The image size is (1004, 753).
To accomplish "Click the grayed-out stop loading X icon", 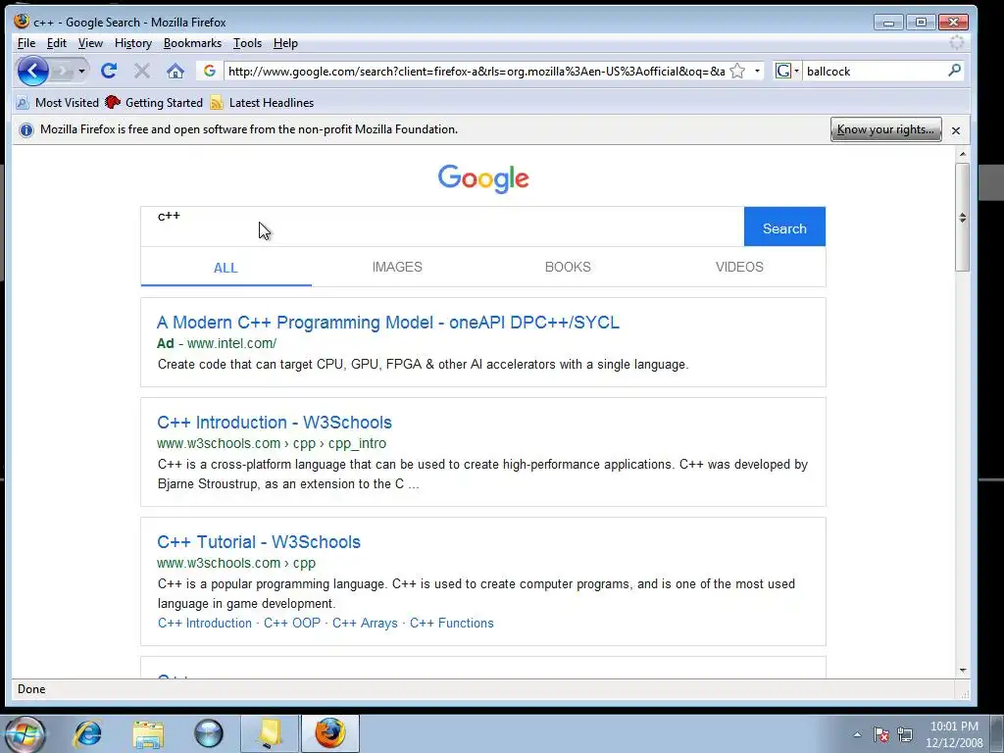I will tap(142, 71).
